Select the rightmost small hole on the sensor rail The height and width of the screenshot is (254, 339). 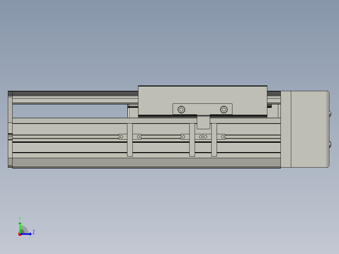222,137
